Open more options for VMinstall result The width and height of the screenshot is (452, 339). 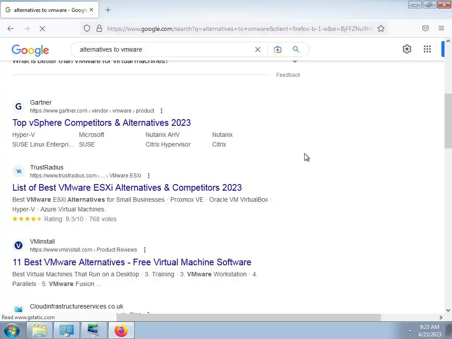(144, 250)
